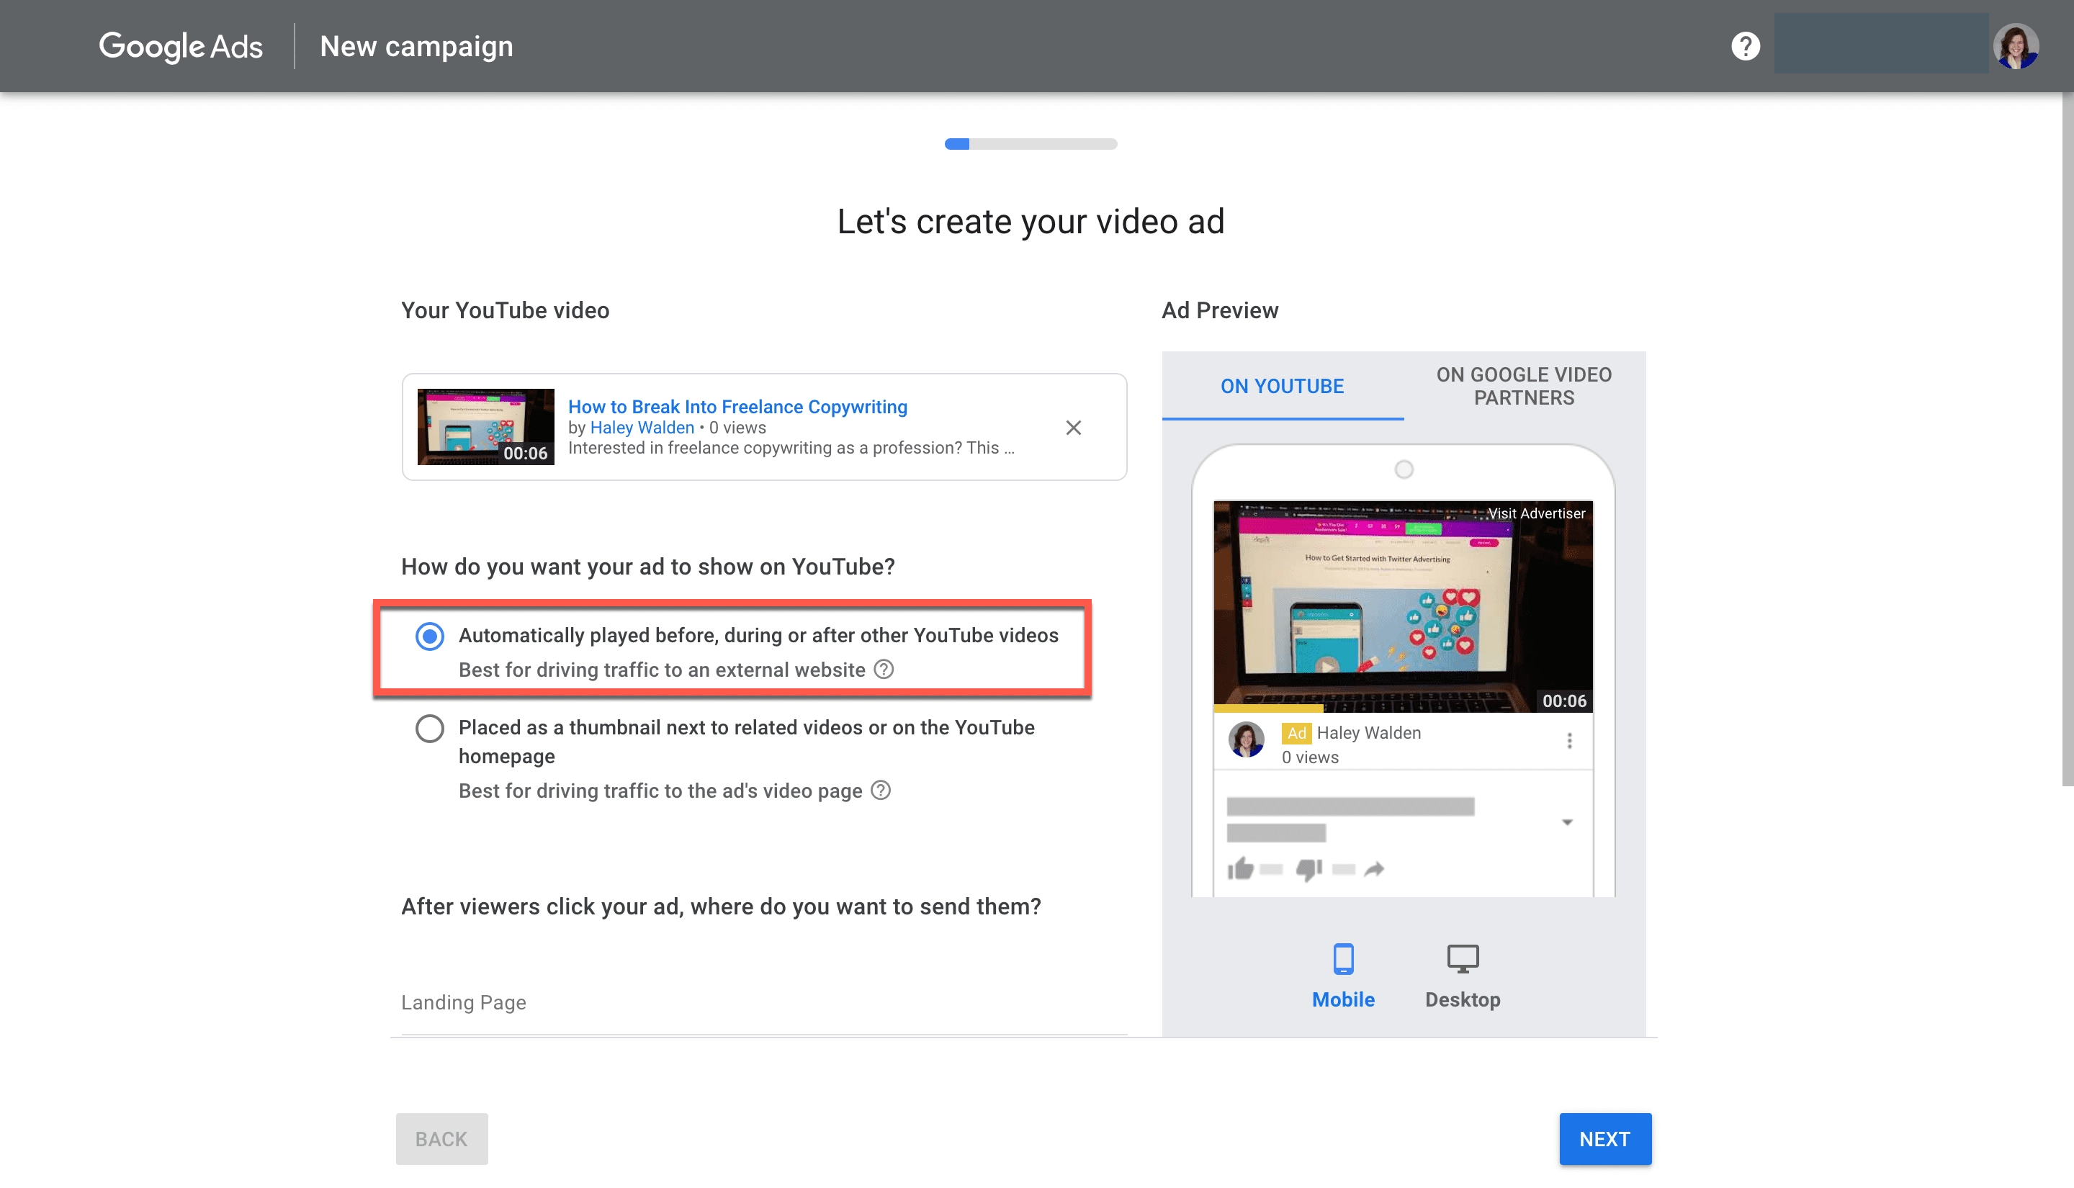Open tooltip for ad's video page option

click(880, 791)
